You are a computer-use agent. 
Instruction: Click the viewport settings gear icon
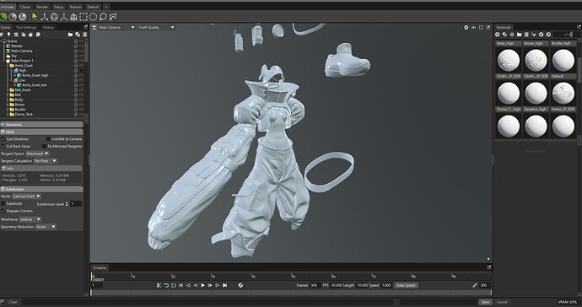466,28
